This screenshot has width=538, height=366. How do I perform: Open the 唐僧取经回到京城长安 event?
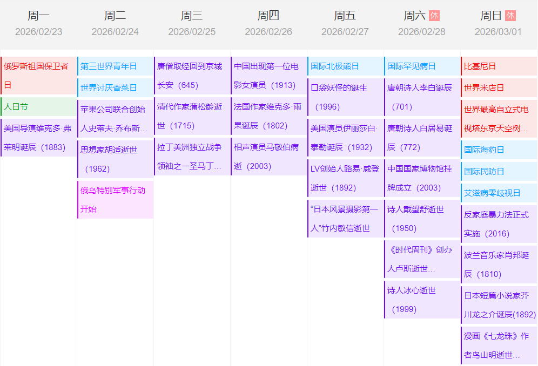click(192, 76)
